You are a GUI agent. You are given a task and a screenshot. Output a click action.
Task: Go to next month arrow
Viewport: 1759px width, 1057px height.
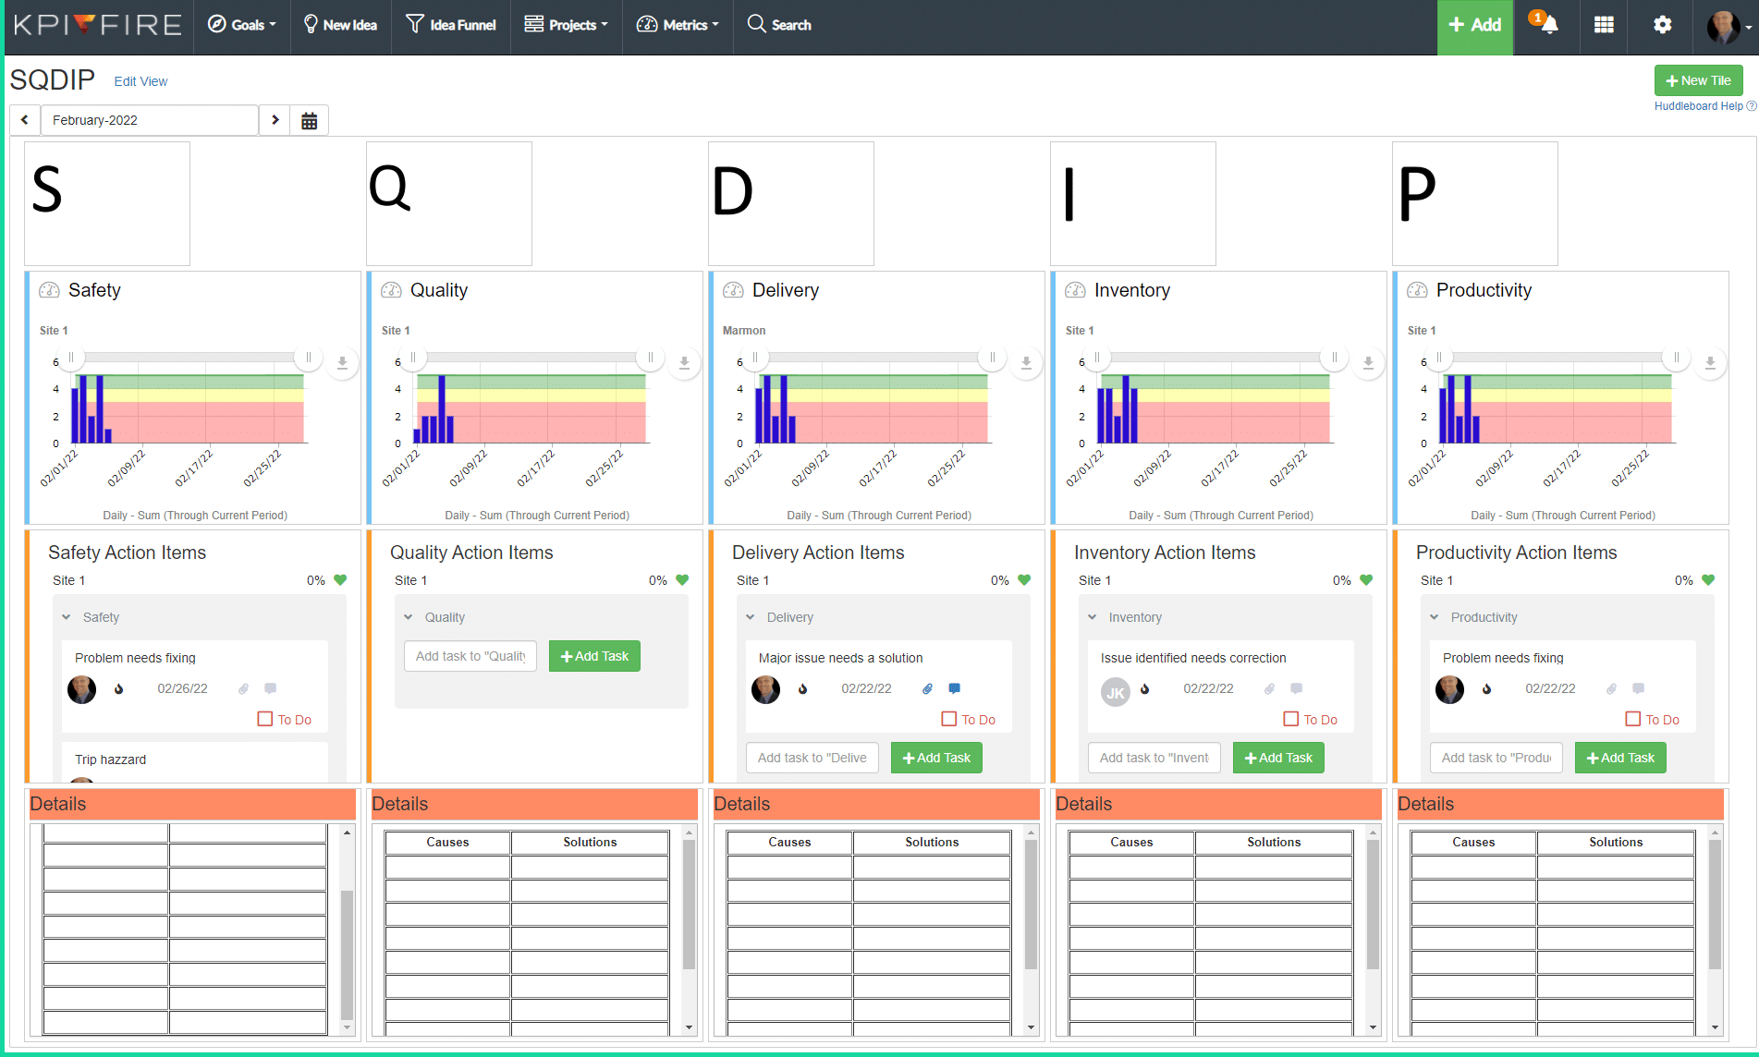click(275, 120)
